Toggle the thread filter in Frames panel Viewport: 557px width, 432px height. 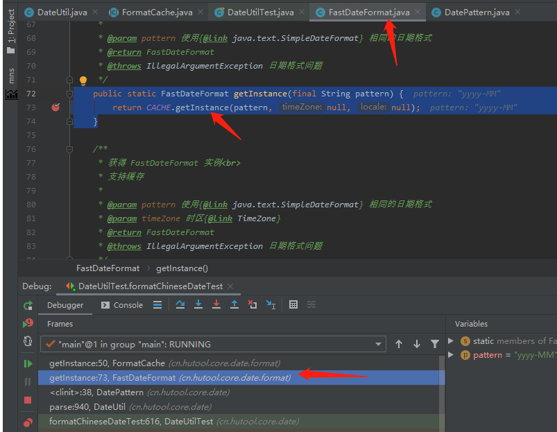pos(435,343)
